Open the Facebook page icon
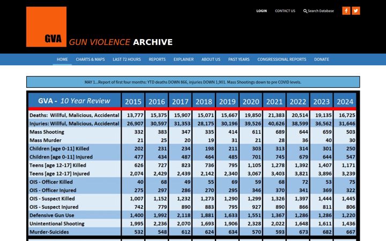Screen dimensions: 386x241 (346, 11)
